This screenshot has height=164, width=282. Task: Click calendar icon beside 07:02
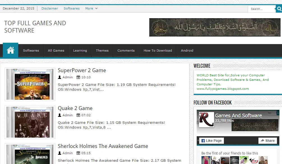78,115
